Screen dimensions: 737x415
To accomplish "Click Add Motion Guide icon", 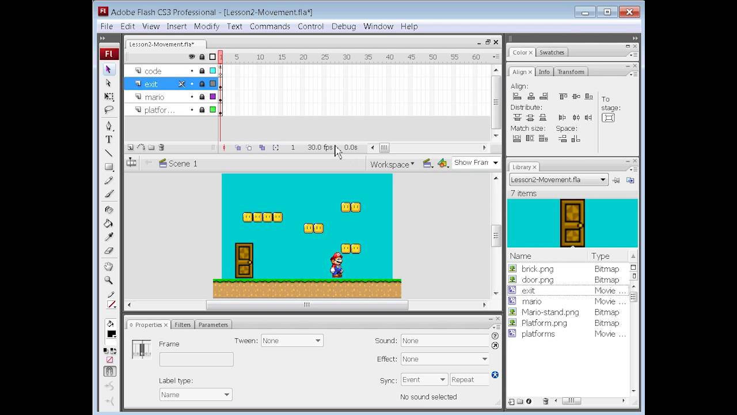I will click(x=141, y=148).
